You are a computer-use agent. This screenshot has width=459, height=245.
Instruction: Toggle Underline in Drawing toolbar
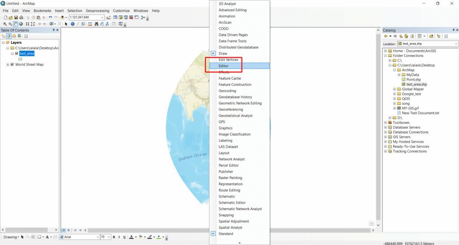click(x=125, y=237)
